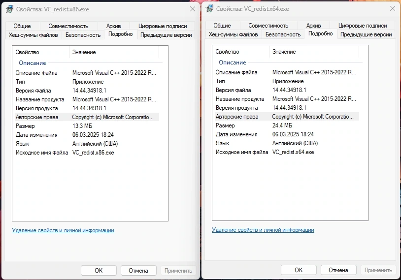401x280 pixels.
Task: Open Совместимость tab in x64 properties window
Action: pyautogui.click(x=268, y=26)
